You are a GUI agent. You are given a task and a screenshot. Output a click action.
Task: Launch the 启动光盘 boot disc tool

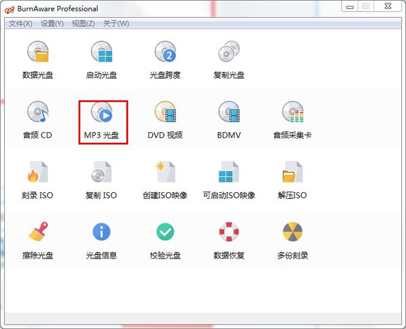tap(101, 53)
